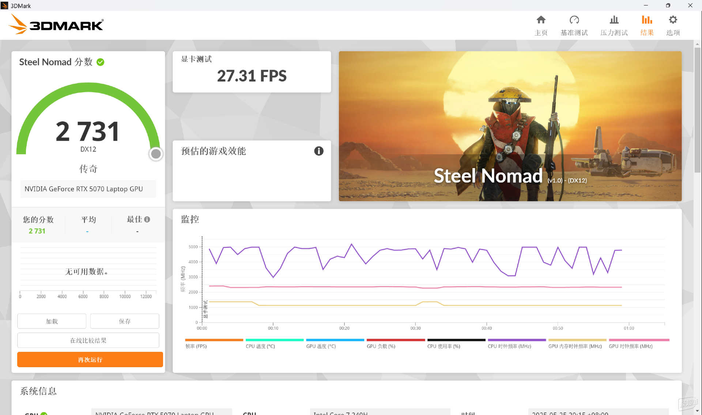Open the 选项 options gear icon
The image size is (702, 415).
pyautogui.click(x=673, y=20)
